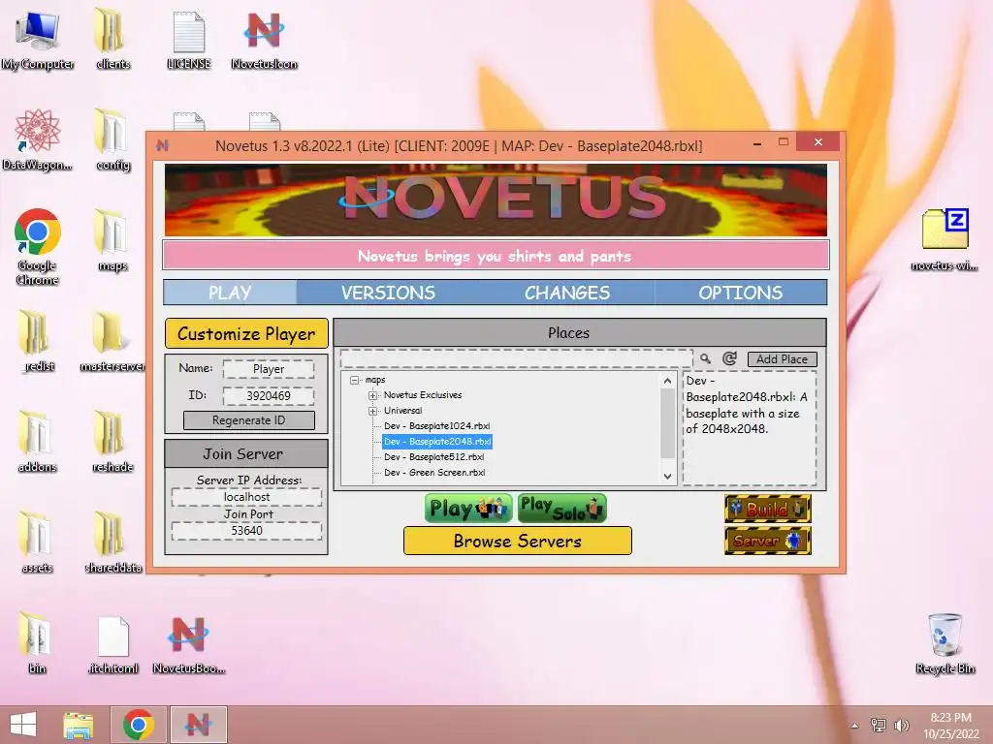The width and height of the screenshot is (993, 744).
Task: Click the Novetus splash message banner
Action: pos(496,256)
